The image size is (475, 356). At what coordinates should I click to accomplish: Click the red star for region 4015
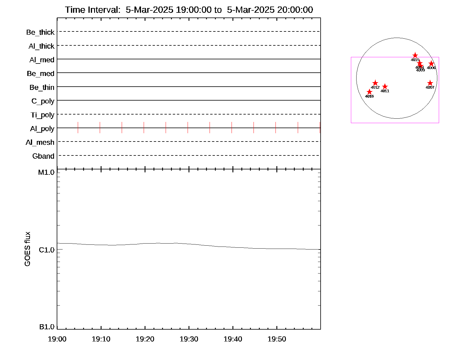click(415, 55)
